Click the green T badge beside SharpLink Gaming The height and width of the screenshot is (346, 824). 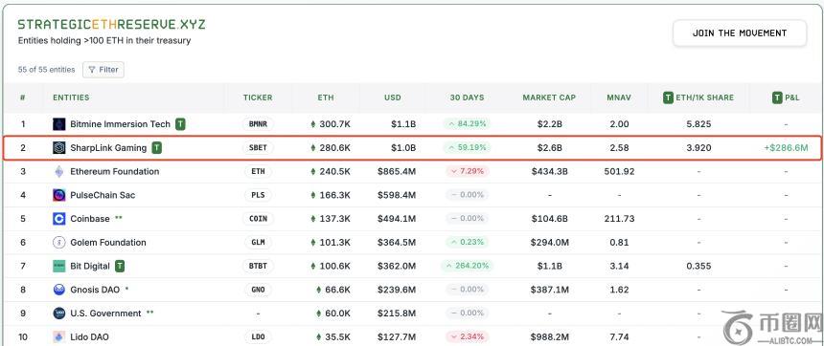[x=156, y=148]
